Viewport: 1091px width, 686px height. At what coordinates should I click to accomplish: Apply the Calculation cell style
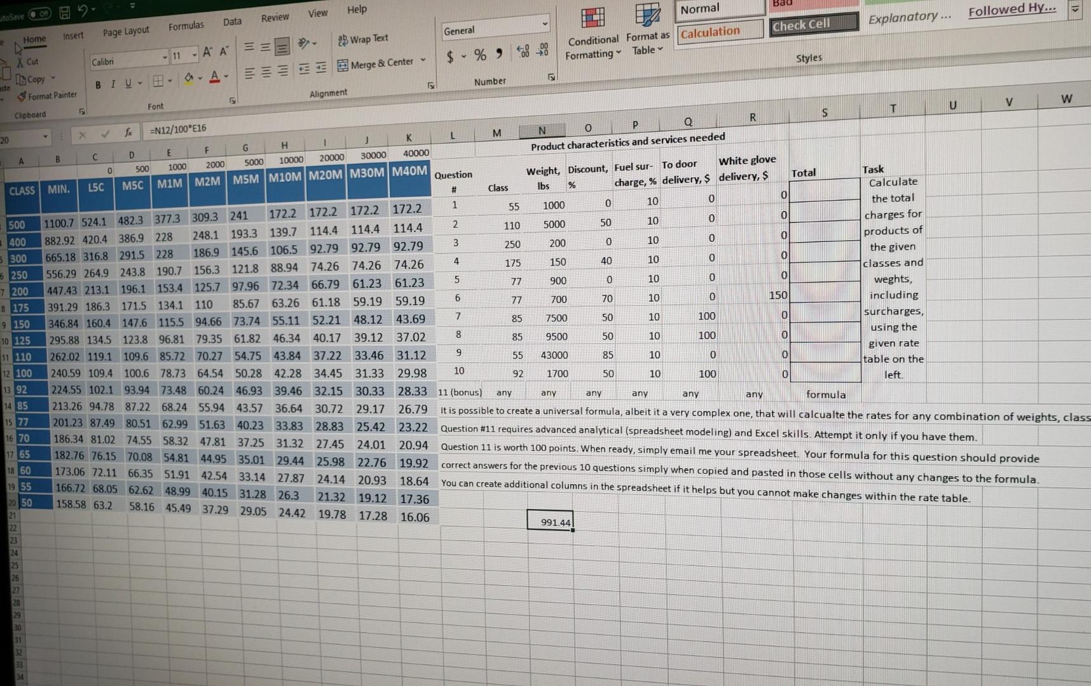(x=720, y=31)
